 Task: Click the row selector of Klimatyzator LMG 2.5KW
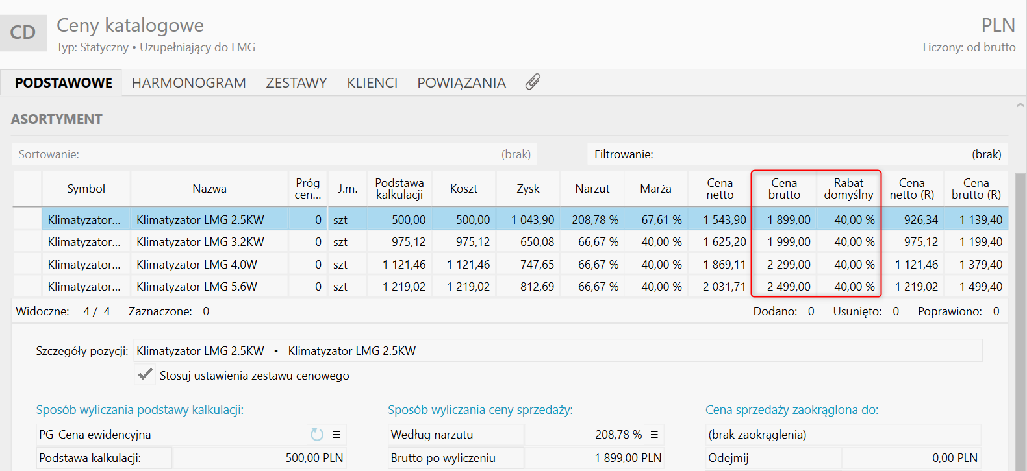tap(27, 219)
